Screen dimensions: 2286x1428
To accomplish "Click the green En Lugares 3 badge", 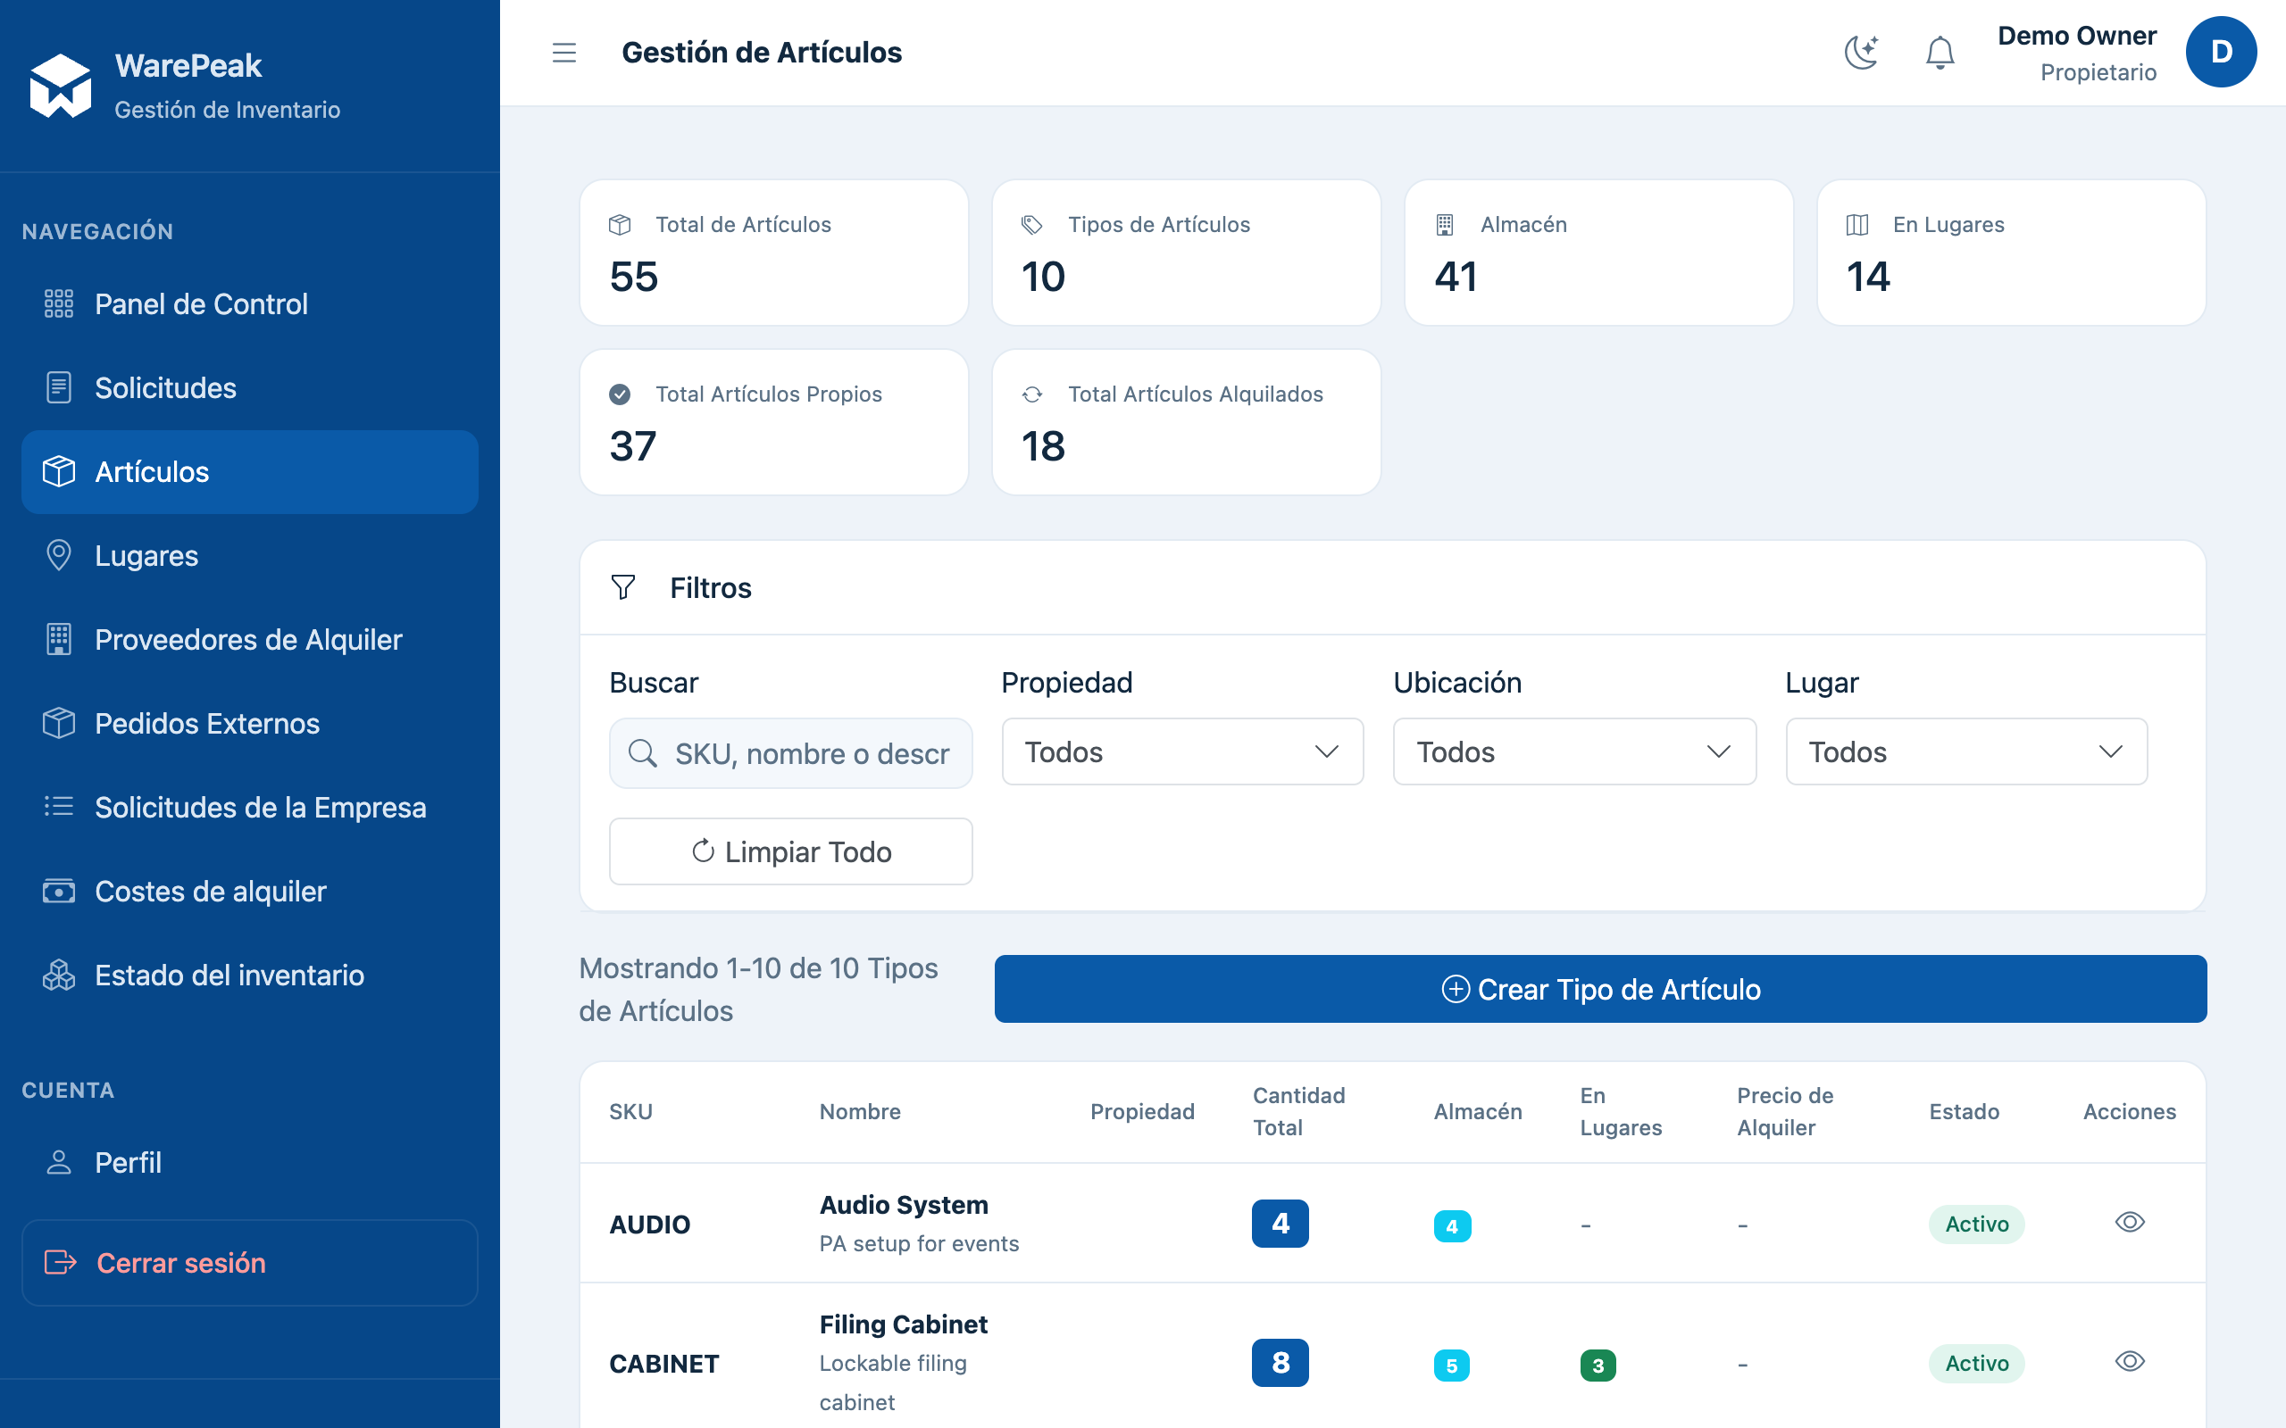I will coord(1598,1366).
